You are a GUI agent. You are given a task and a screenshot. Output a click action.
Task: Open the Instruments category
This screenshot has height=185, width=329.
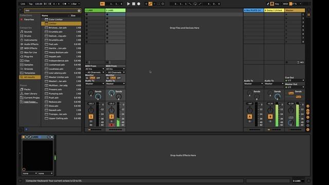click(30, 40)
